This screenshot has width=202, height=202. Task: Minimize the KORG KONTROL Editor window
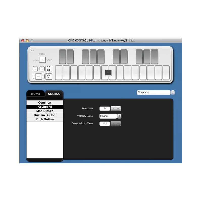coord(27,41)
